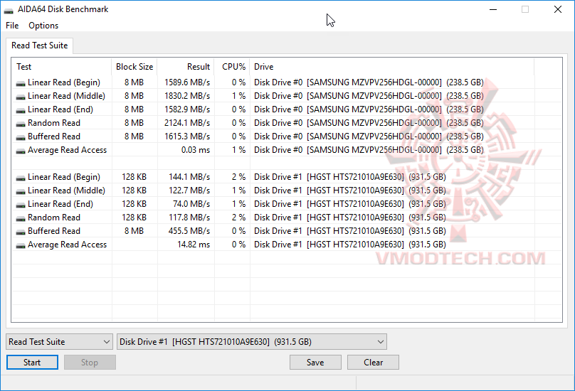Click drive icon of 122.7 MB/s Linear Read (Middle)
This screenshot has height=391, width=575.
click(21, 191)
